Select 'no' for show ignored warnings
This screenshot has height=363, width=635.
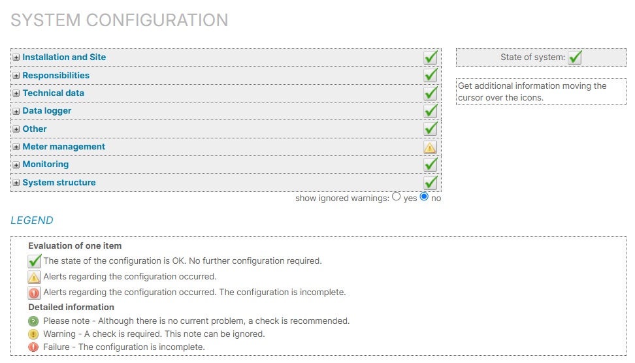pyautogui.click(x=425, y=197)
